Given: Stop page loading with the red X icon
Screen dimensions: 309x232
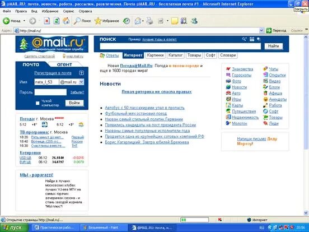Looking at the screenshot, I should tap(46, 21).
